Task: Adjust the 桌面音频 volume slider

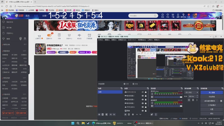Action: pos(168,106)
